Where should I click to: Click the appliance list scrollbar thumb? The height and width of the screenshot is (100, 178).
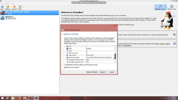(x=115, y=56)
